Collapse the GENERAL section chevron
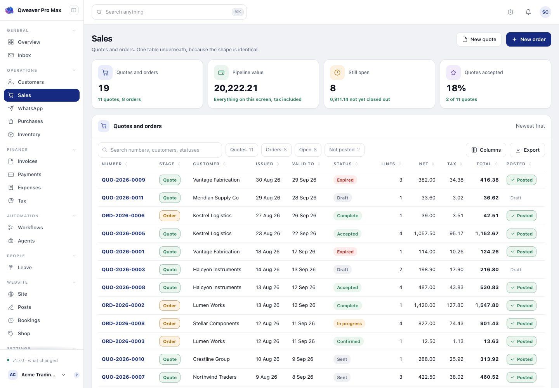The height and width of the screenshot is (388, 559). (74, 30)
